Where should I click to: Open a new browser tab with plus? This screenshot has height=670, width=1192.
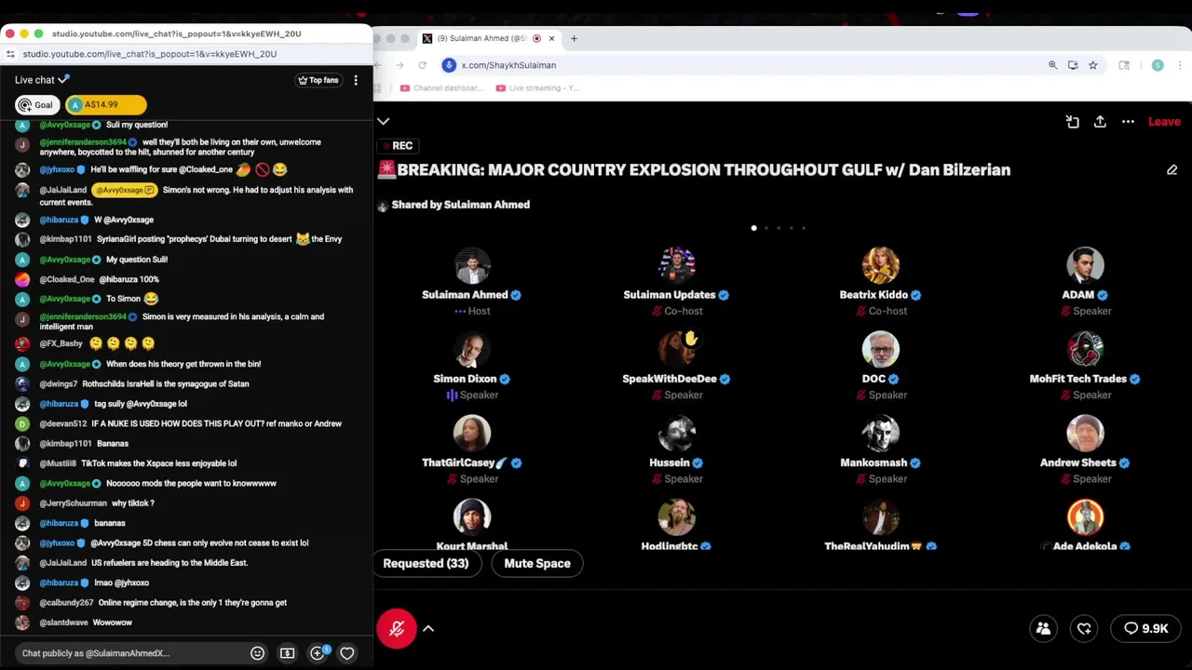tap(574, 38)
